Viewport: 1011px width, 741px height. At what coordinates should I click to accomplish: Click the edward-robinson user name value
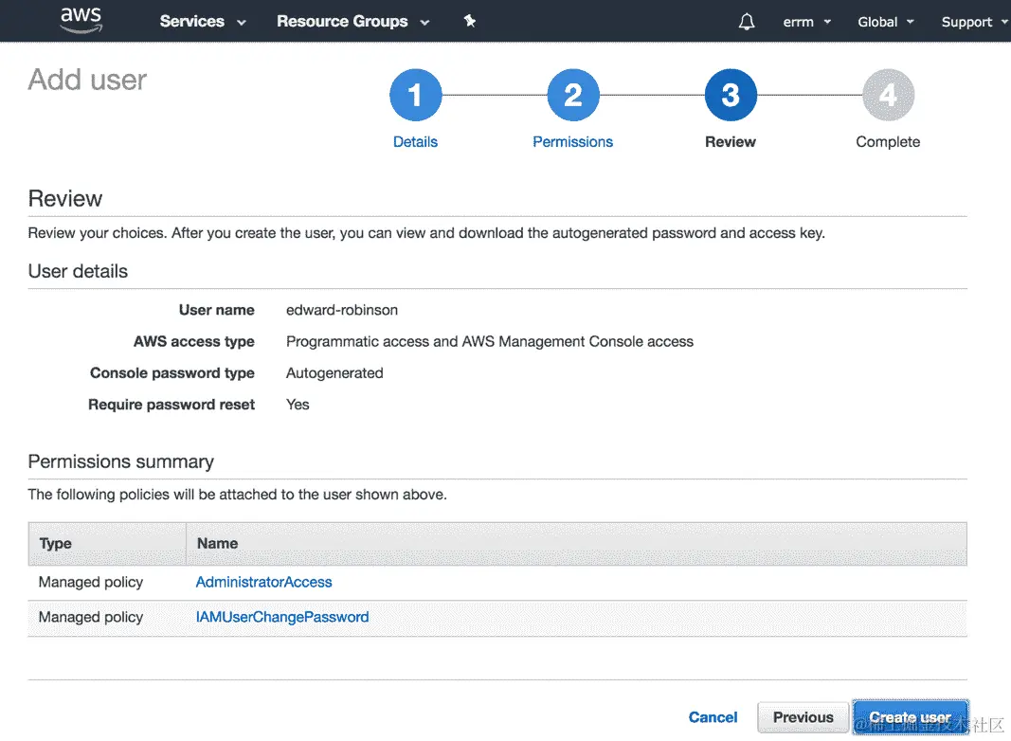click(342, 310)
